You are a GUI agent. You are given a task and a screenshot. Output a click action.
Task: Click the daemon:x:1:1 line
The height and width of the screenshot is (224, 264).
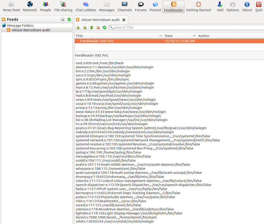tap(114, 67)
